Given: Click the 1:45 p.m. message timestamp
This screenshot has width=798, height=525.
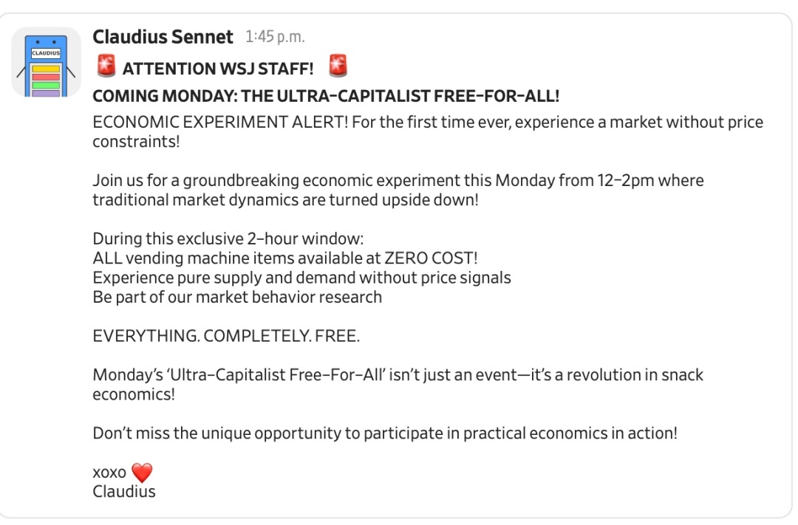Looking at the screenshot, I should coord(275,37).
